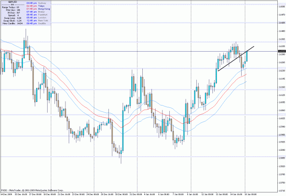Click the 1.5820 price scale label
The height and width of the screenshot is (196, 286).
(282, 166)
